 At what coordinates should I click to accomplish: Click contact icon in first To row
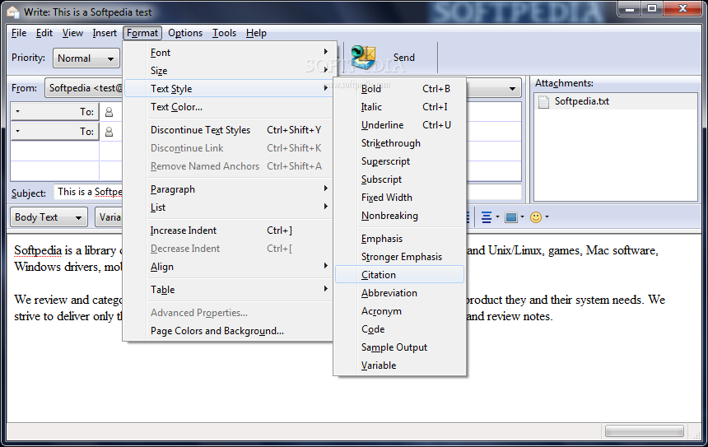[x=109, y=112]
